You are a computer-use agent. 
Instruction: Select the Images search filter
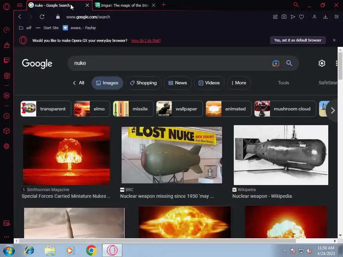point(107,83)
